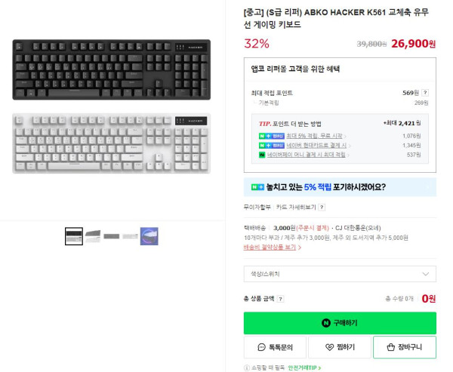Select the purple RGB lighting thumbnail
453x372 pixels.
(149, 236)
